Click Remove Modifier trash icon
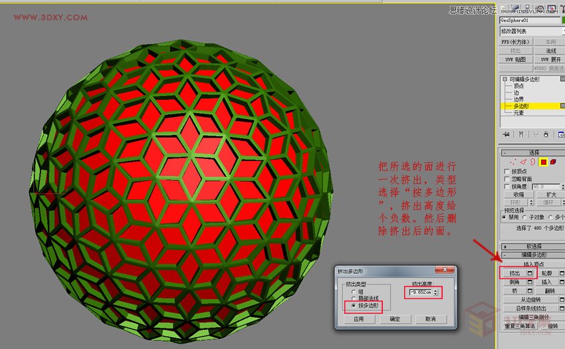This screenshot has height=349, width=565. [x=546, y=134]
